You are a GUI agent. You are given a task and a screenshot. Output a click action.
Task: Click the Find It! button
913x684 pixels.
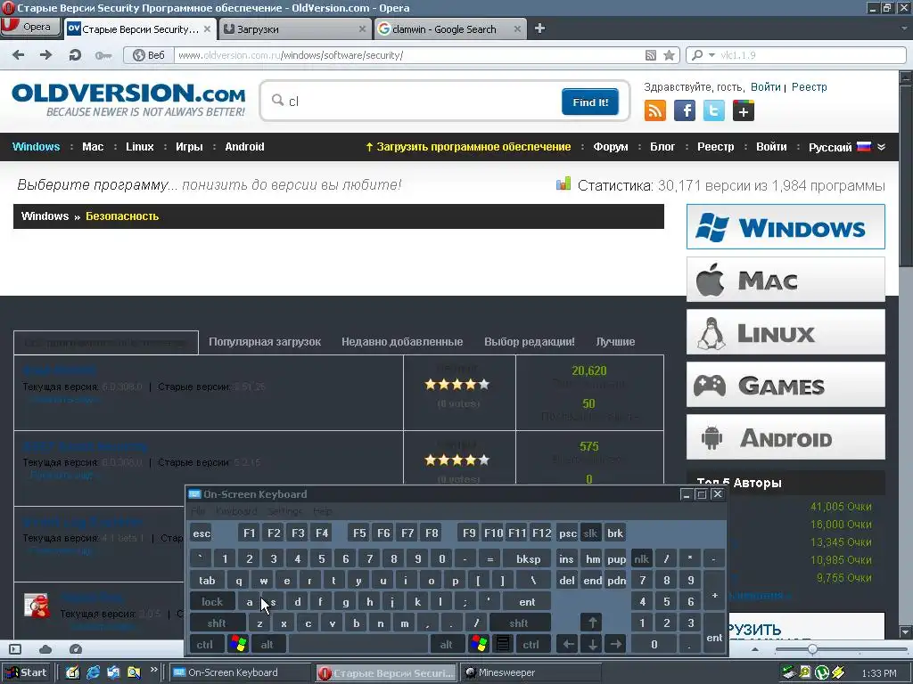point(590,102)
